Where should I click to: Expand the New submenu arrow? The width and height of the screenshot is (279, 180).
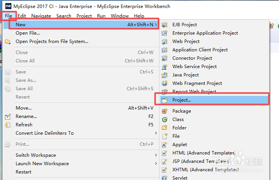pos(156,24)
